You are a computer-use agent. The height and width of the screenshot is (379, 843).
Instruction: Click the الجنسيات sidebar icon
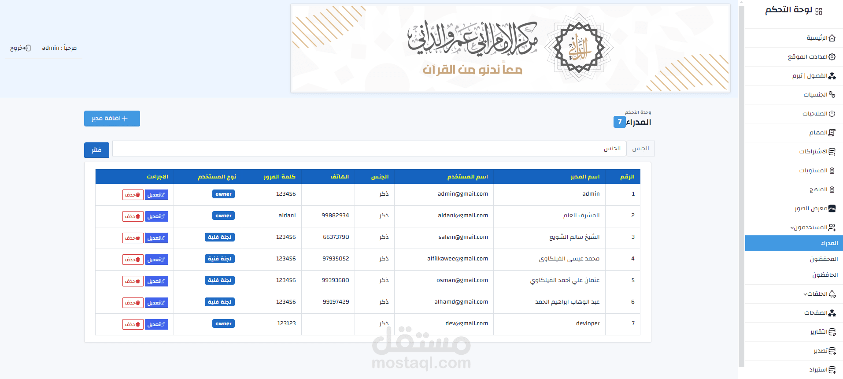coord(832,95)
